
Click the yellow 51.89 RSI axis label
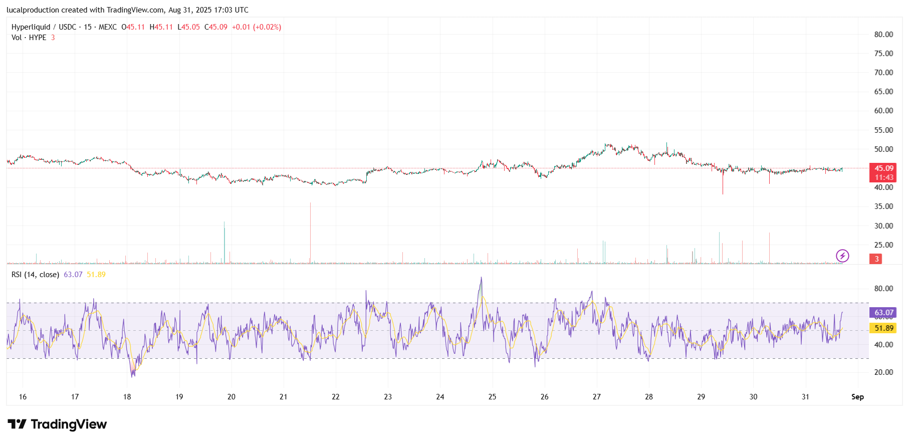tap(884, 328)
